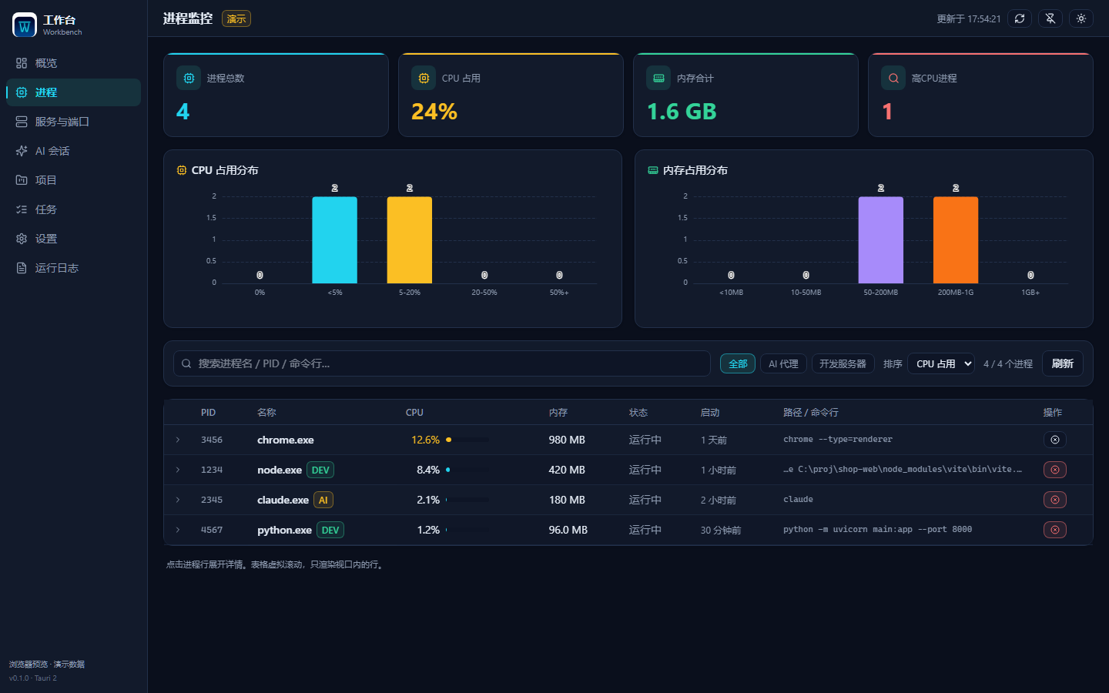1109x693 pixels.
Task: Filter processes by 开发服务器
Action: (843, 363)
